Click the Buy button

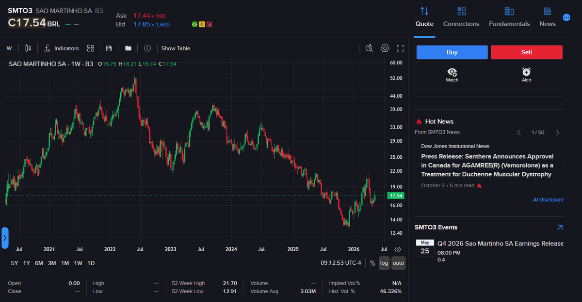[x=452, y=52]
